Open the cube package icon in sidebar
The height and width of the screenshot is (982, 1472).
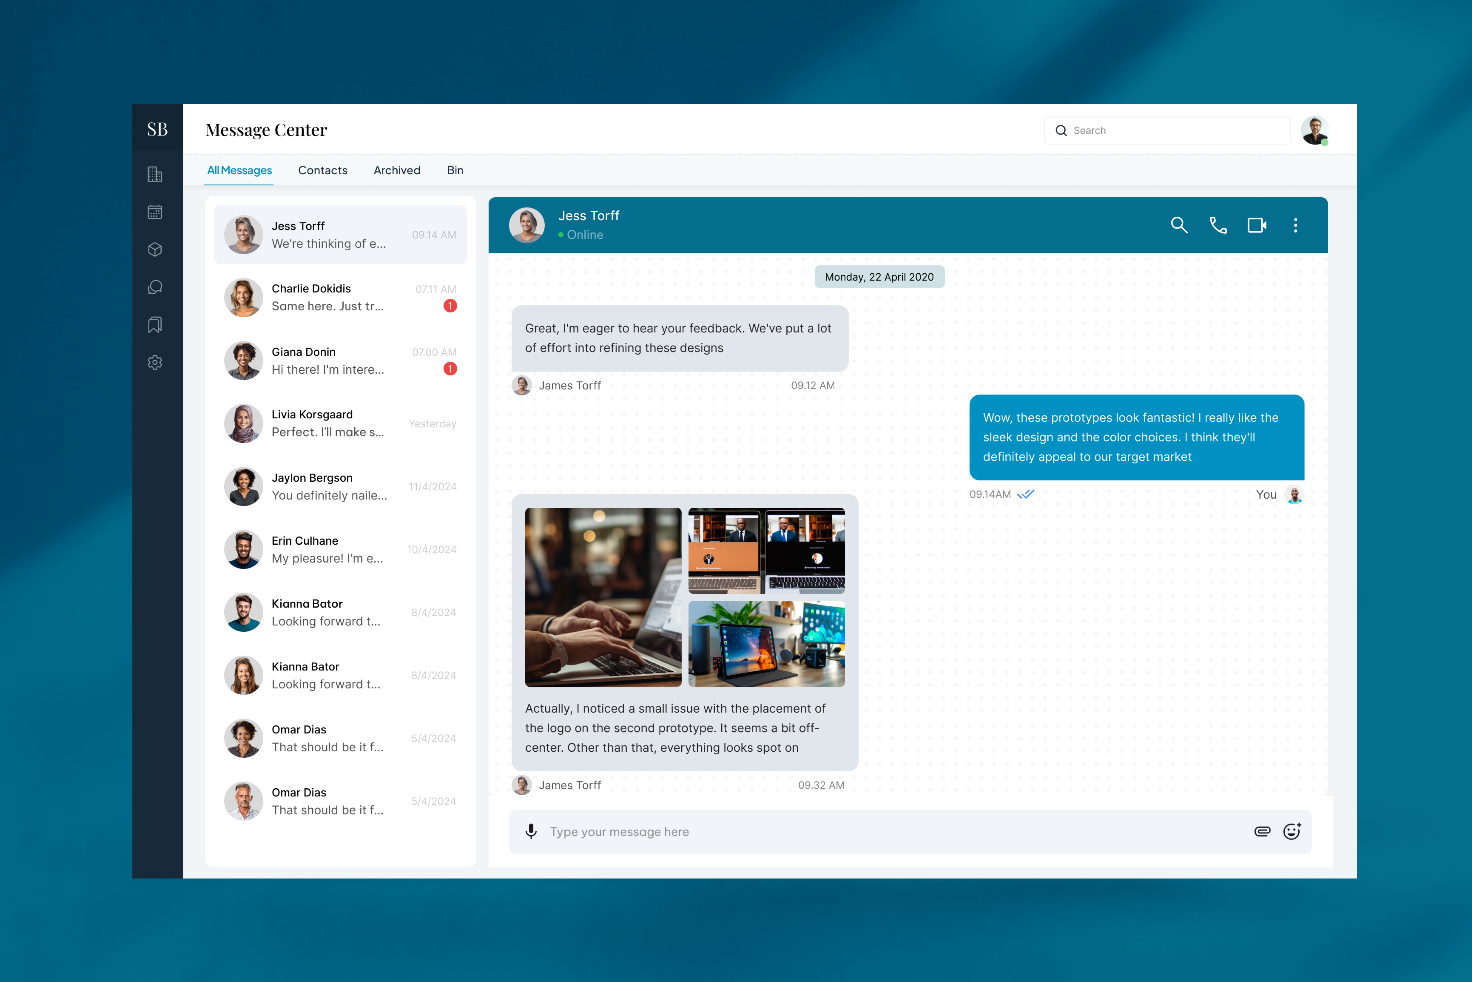click(x=155, y=249)
